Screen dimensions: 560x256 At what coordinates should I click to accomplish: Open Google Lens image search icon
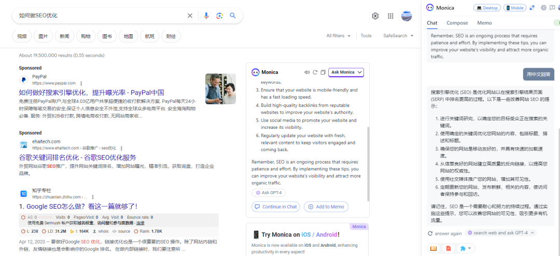[219, 16]
